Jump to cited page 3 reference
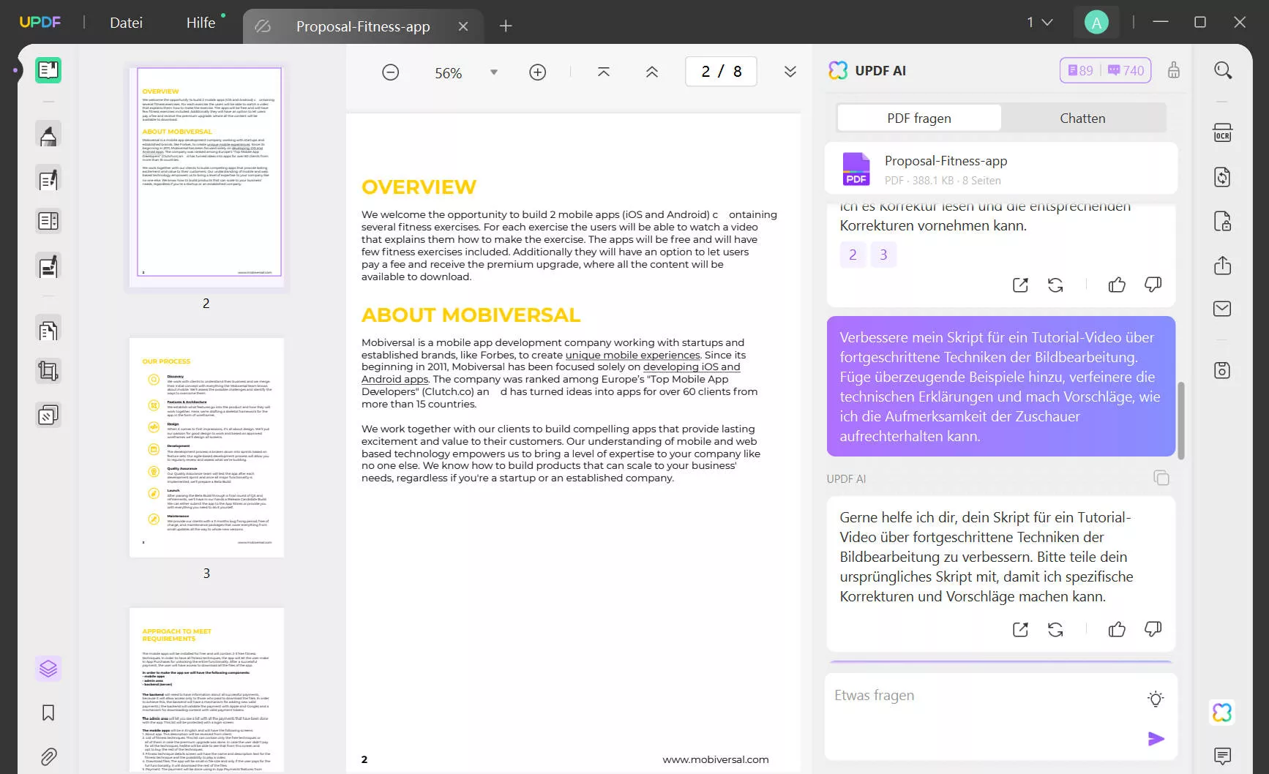 (883, 255)
